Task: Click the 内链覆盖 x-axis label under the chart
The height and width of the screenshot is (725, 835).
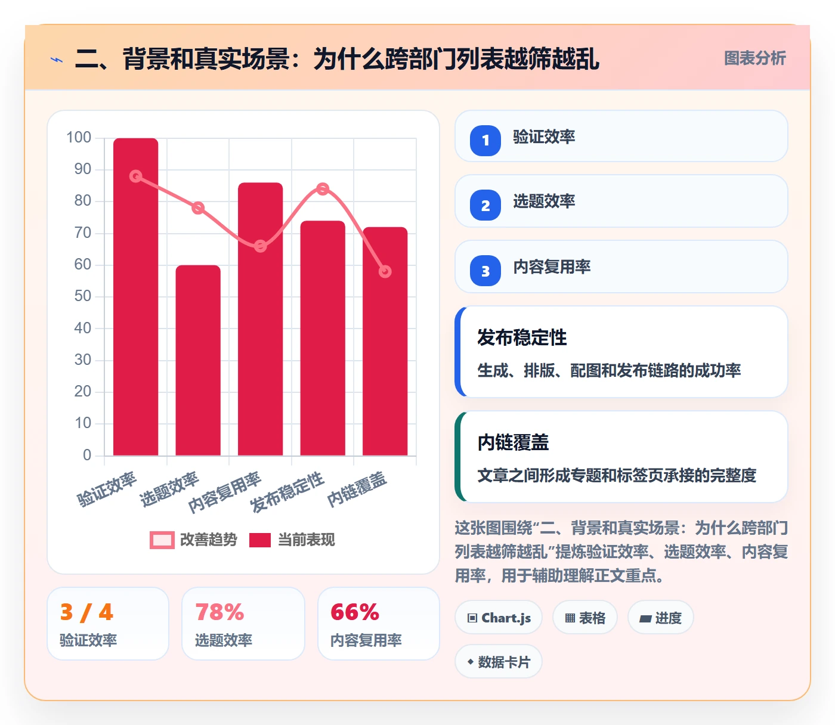Action: coord(357,489)
